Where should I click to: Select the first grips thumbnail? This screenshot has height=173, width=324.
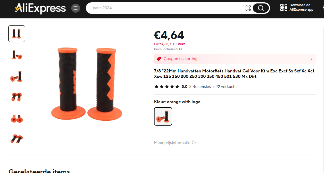pyautogui.click(x=17, y=34)
